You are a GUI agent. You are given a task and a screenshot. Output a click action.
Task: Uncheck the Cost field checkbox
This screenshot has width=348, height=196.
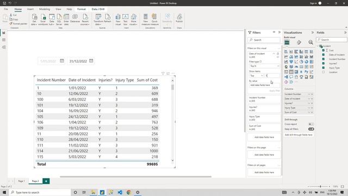tap(323, 50)
